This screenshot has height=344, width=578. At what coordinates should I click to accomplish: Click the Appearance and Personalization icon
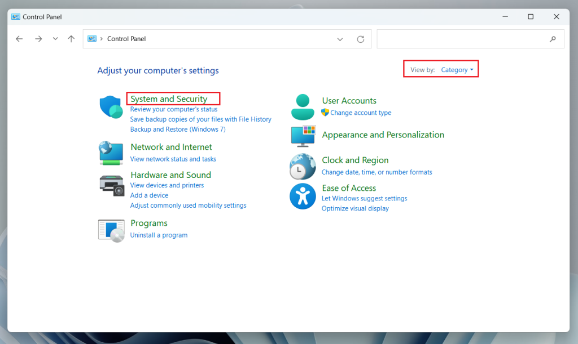(x=303, y=136)
